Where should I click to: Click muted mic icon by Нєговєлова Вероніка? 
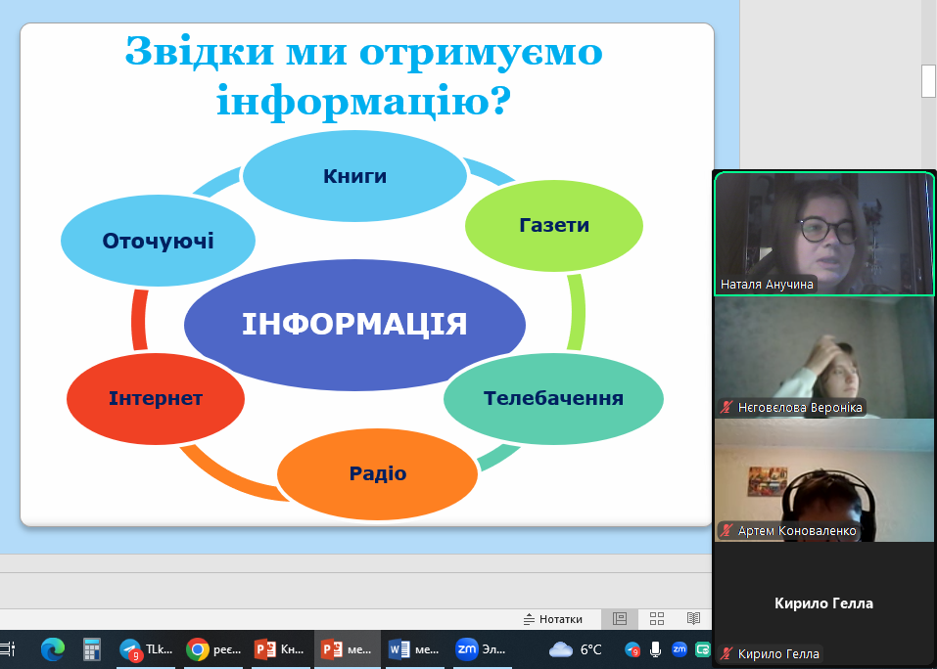(726, 408)
